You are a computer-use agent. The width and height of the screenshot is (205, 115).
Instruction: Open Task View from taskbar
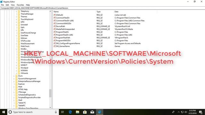coord(62,112)
